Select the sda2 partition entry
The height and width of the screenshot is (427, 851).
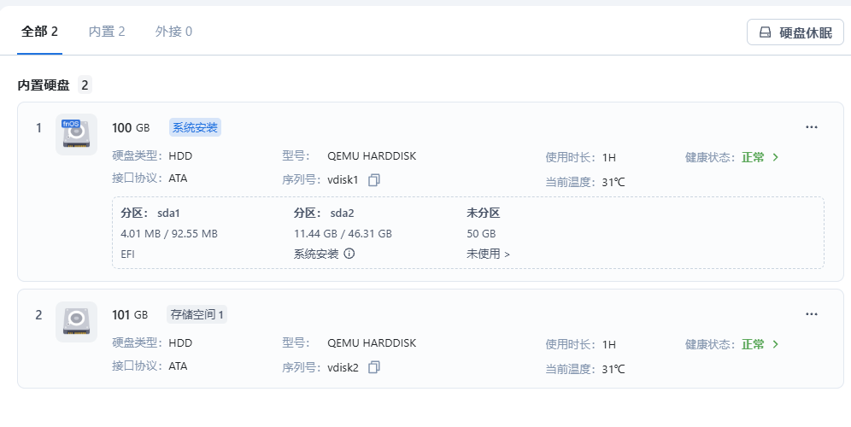tap(343, 233)
